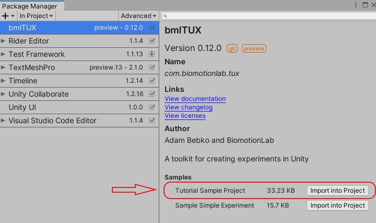Click Tutorial Sample Project label
Screen dimensions: 376x223
click(x=210, y=191)
